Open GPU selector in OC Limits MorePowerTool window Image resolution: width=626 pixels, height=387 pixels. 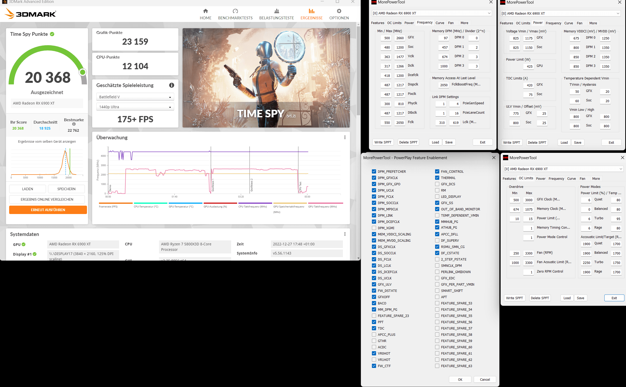point(563,169)
